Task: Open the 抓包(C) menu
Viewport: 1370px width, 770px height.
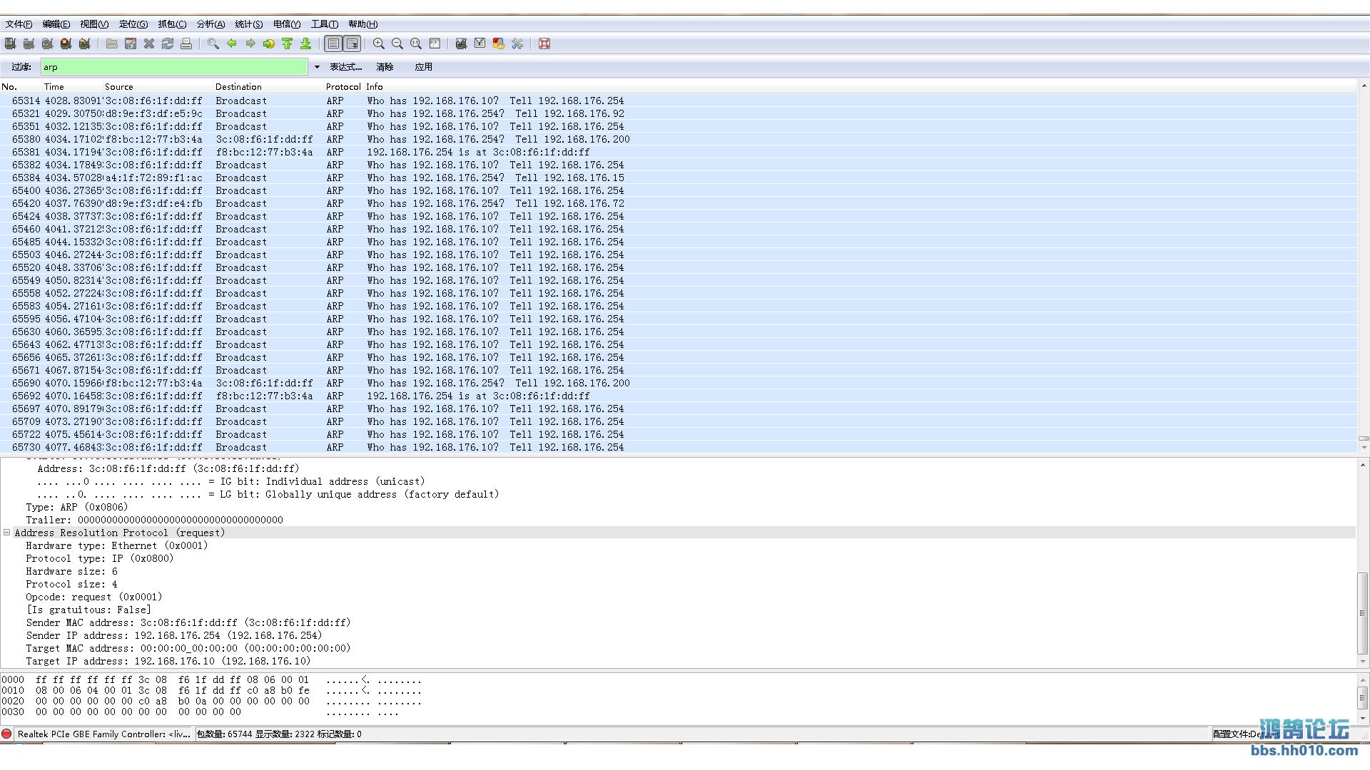Action: point(172,24)
